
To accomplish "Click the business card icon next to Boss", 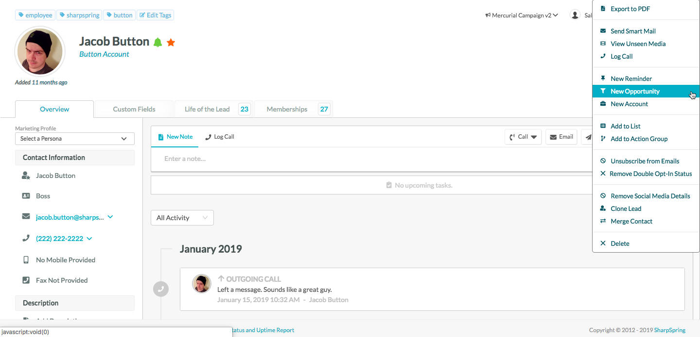I will click(x=26, y=196).
